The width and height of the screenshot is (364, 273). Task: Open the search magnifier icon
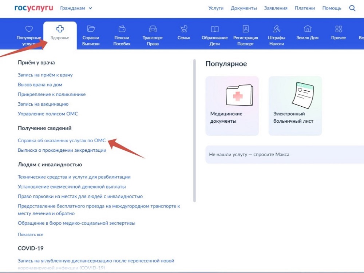352,8
